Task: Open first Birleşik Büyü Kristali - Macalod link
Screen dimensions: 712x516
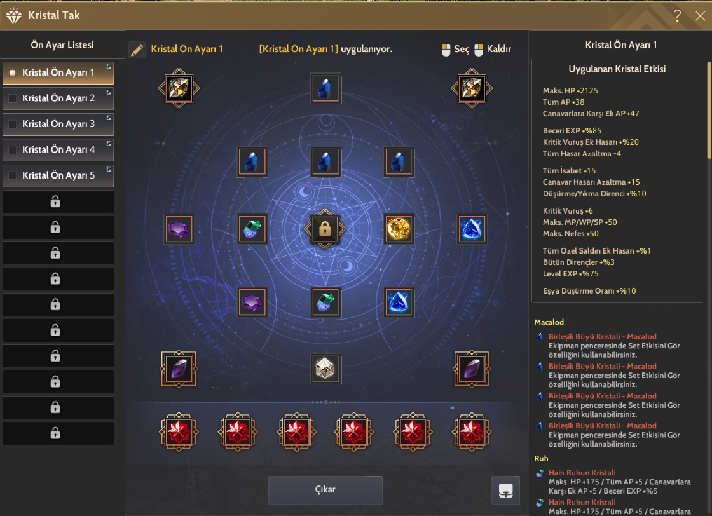Action: [602, 337]
